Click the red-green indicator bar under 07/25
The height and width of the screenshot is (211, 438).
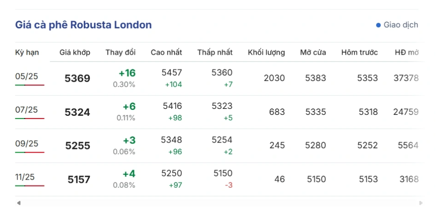point(30,118)
